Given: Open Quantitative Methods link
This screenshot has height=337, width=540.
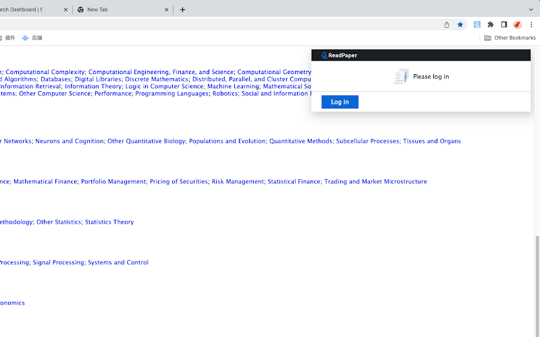Looking at the screenshot, I should coord(300,141).
